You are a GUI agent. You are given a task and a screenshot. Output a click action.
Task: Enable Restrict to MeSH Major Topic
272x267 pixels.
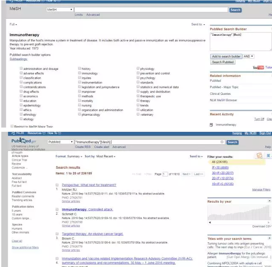[11, 127]
